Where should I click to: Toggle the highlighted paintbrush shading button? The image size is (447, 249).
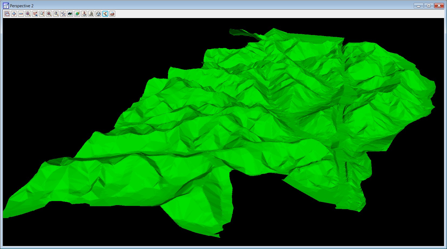coord(105,14)
